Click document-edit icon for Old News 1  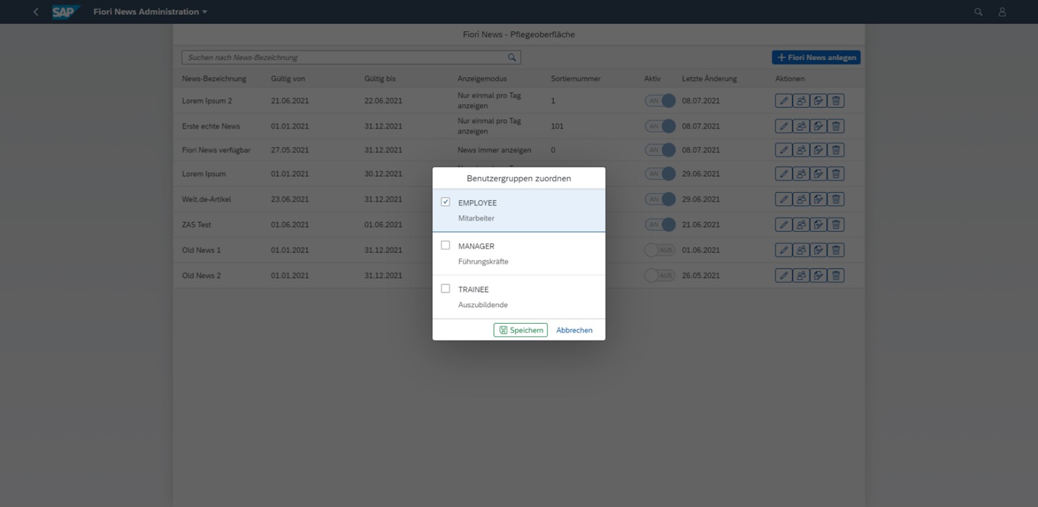click(818, 250)
